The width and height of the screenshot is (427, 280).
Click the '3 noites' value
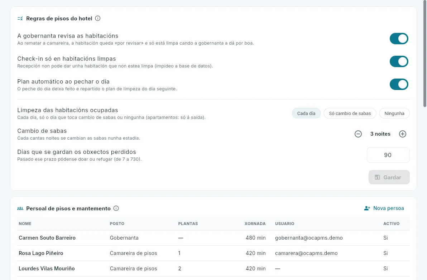380,134
